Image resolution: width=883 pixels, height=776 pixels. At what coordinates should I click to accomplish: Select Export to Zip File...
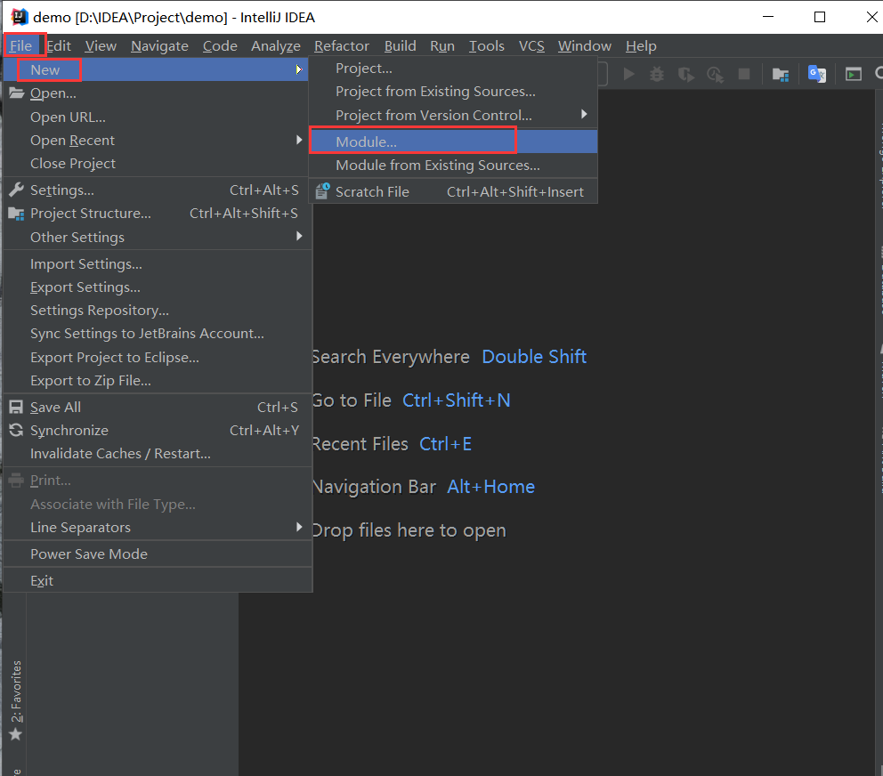[156, 381]
